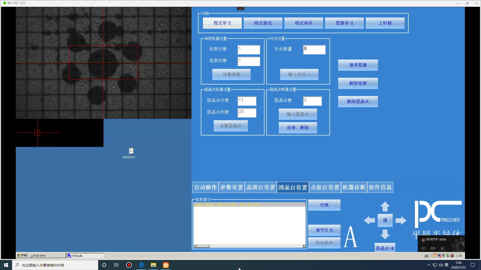Screen dimensions: 481x270
Task: Click the 固晶点行数 input field
Action: 247,101
